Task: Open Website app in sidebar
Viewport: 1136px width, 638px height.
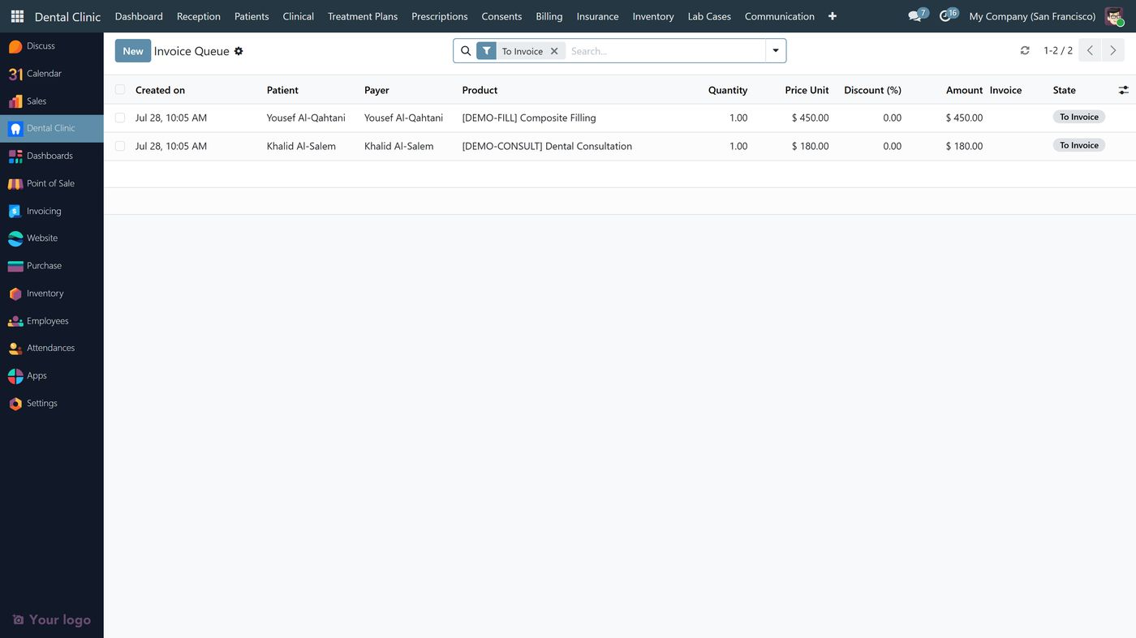Action: pyautogui.click(x=52, y=238)
